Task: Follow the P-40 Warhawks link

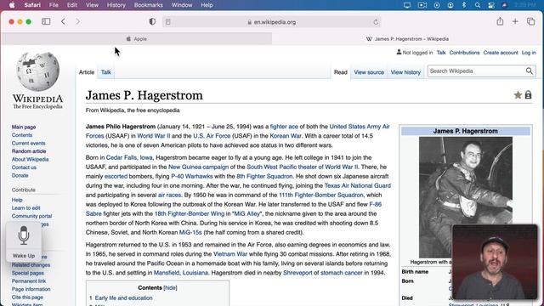Action: tap(191, 176)
